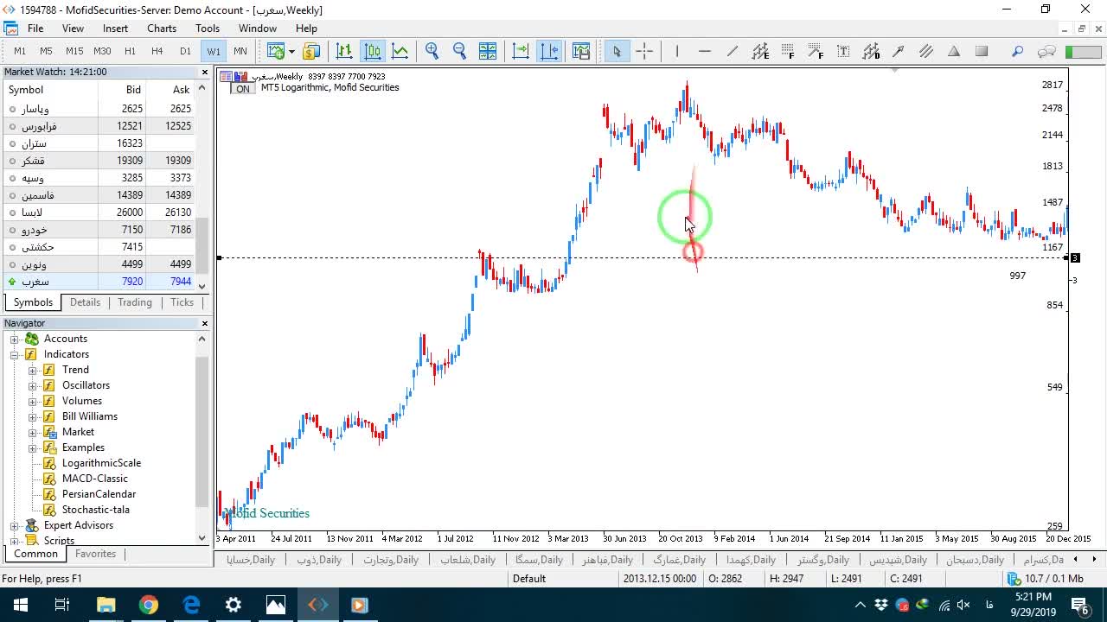
Task: Expand the Market folder in Navigator
Action: pos(33,432)
